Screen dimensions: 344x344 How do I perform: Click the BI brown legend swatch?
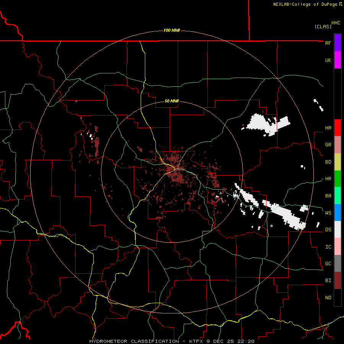(338, 281)
